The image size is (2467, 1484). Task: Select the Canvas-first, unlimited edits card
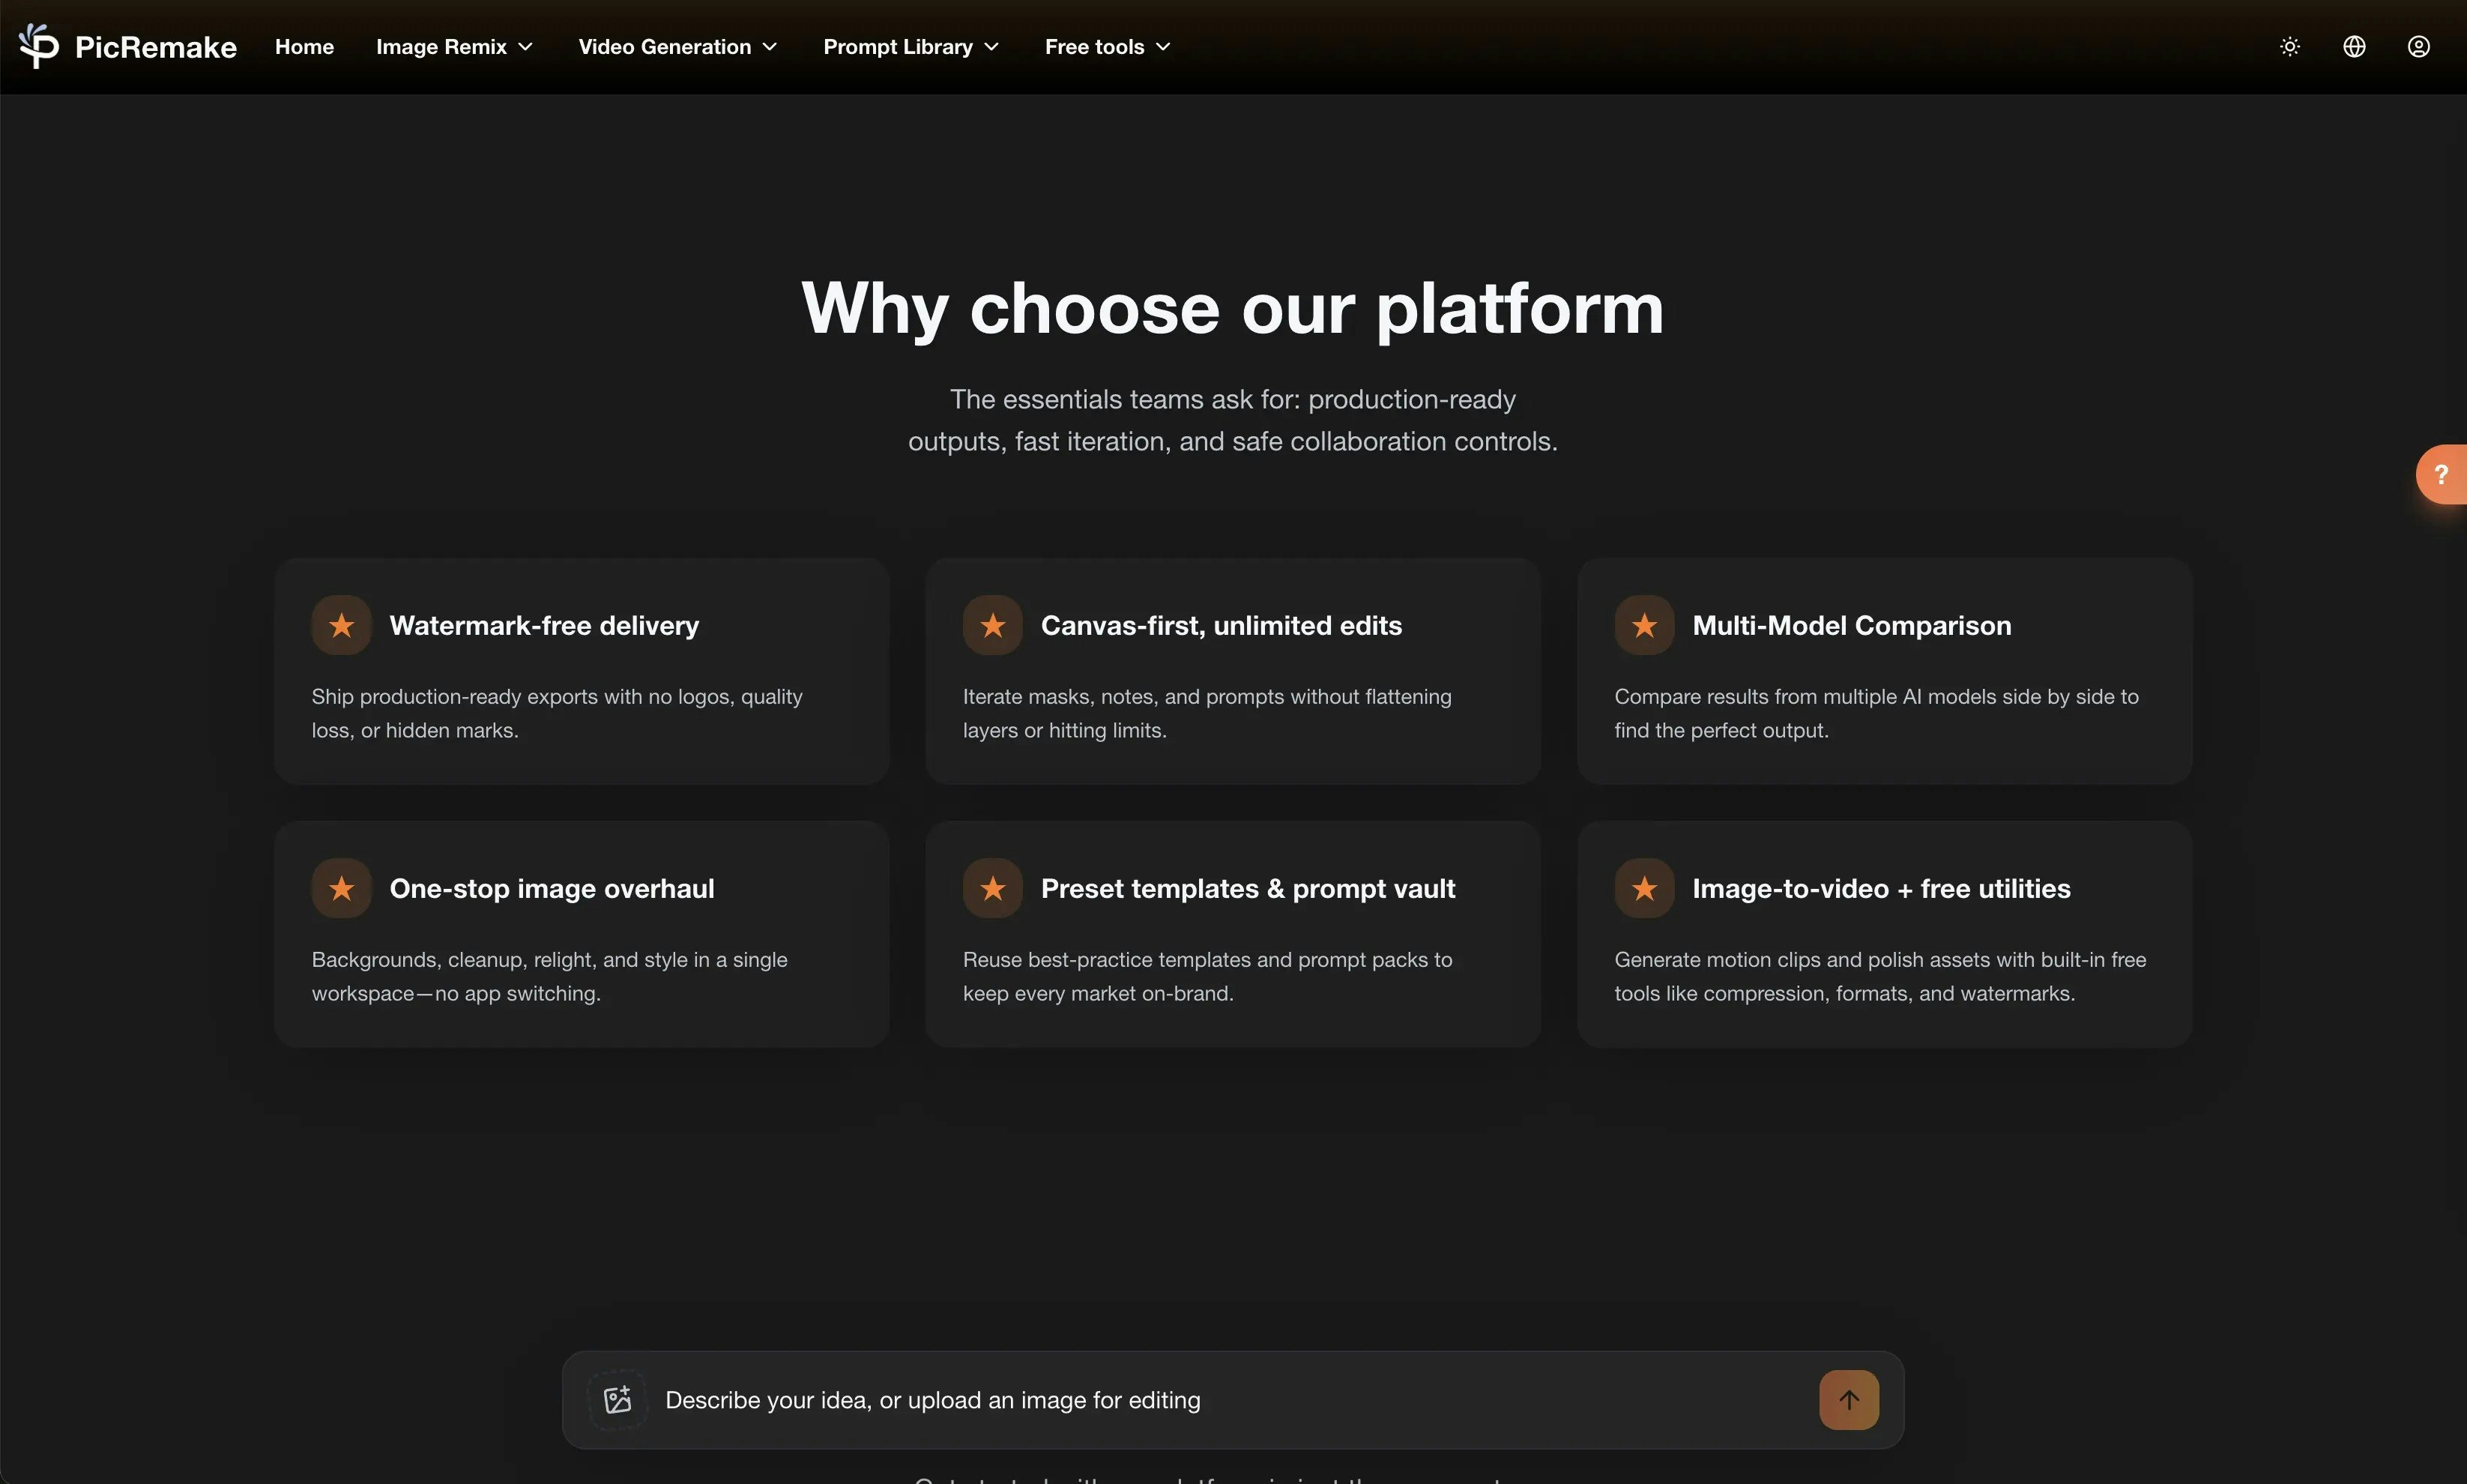click(x=1233, y=670)
